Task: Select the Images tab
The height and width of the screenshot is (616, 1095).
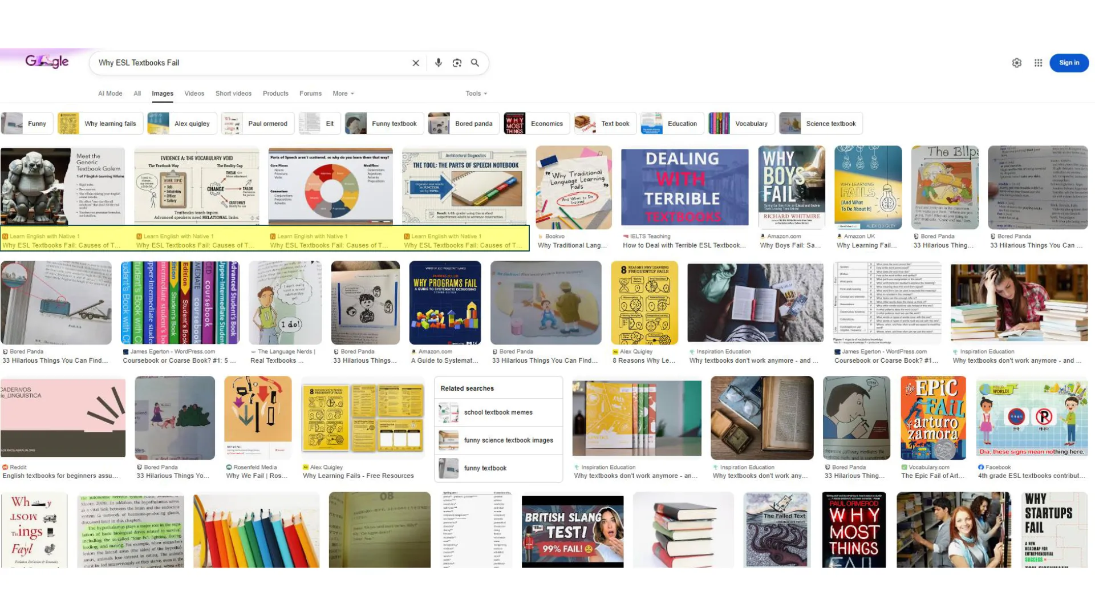Action: [x=163, y=94]
